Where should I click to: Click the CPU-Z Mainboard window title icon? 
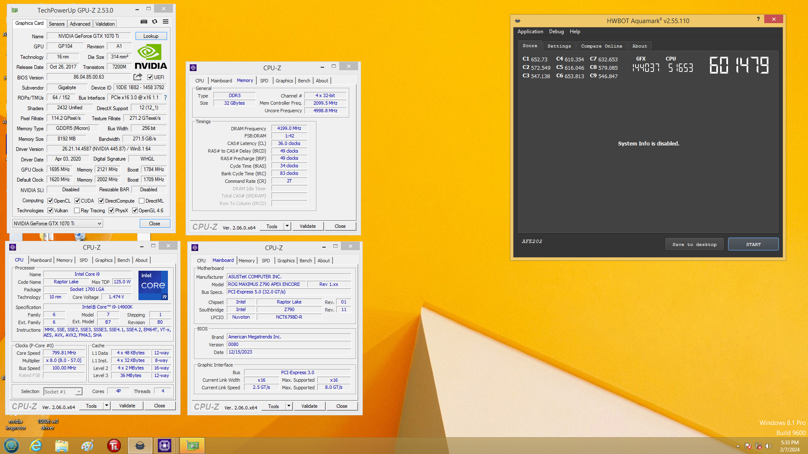pyautogui.click(x=195, y=248)
